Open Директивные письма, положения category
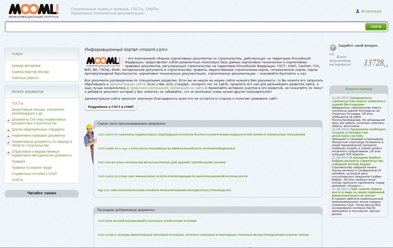 38,111
